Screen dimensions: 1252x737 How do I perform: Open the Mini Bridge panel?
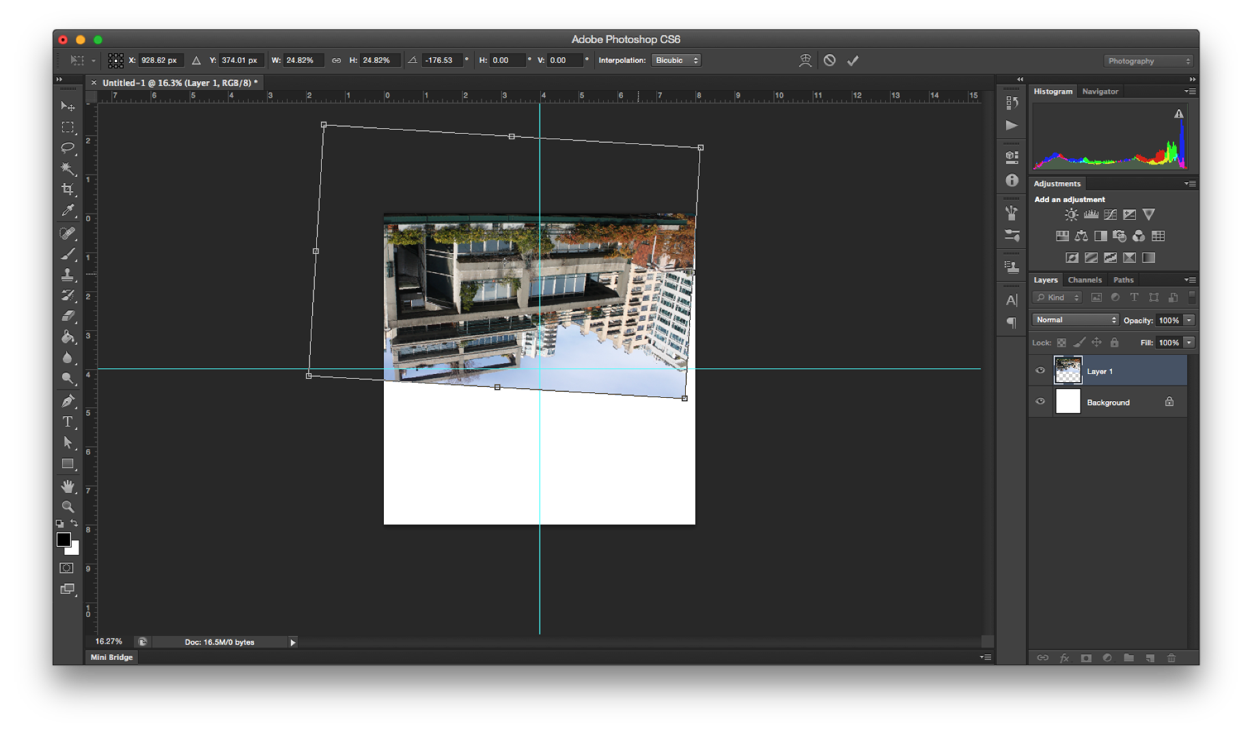tap(112, 657)
